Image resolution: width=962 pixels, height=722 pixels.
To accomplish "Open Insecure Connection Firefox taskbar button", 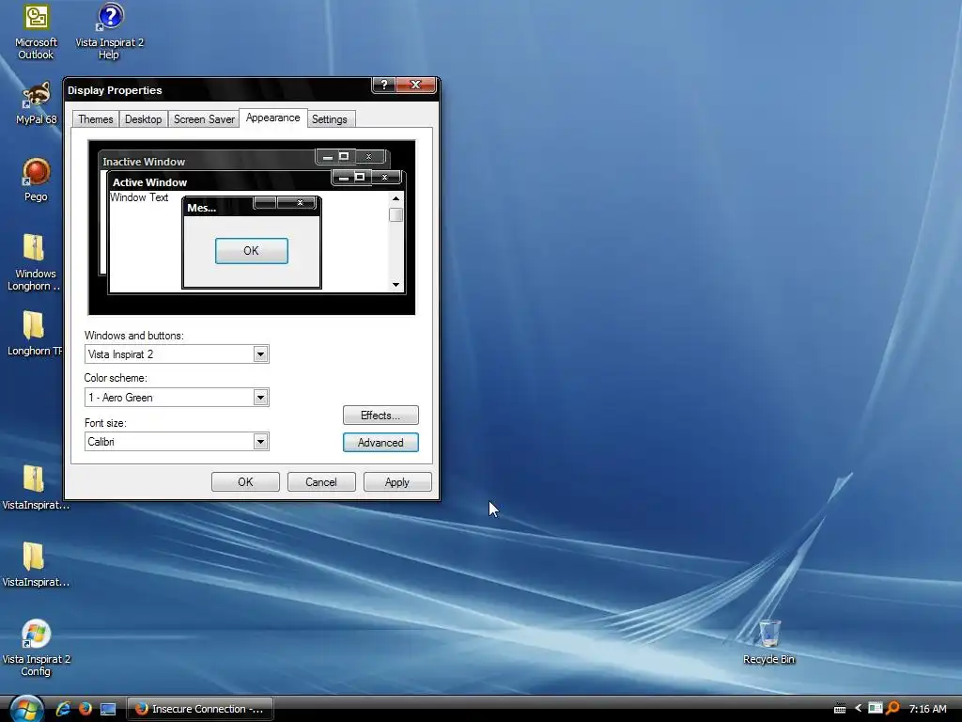I will [200, 709].
